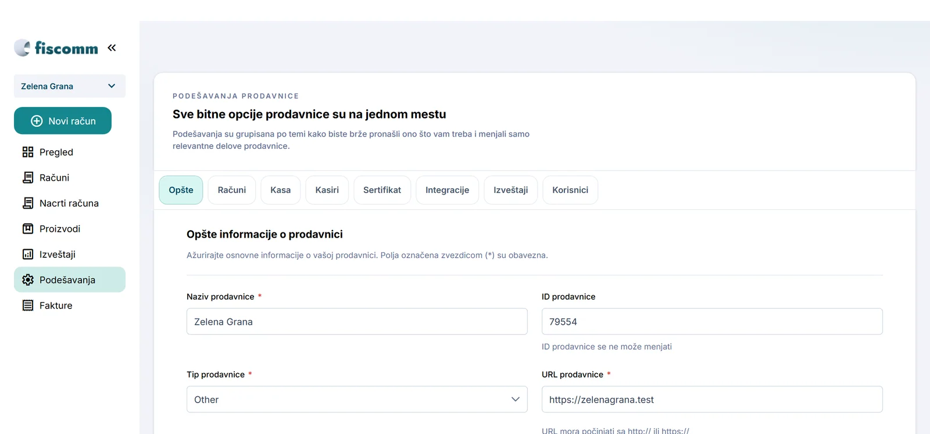Click the Proizvodi box icon

28,229
